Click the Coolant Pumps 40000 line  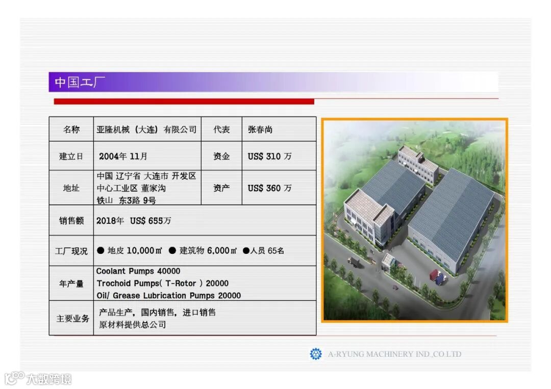138,271
